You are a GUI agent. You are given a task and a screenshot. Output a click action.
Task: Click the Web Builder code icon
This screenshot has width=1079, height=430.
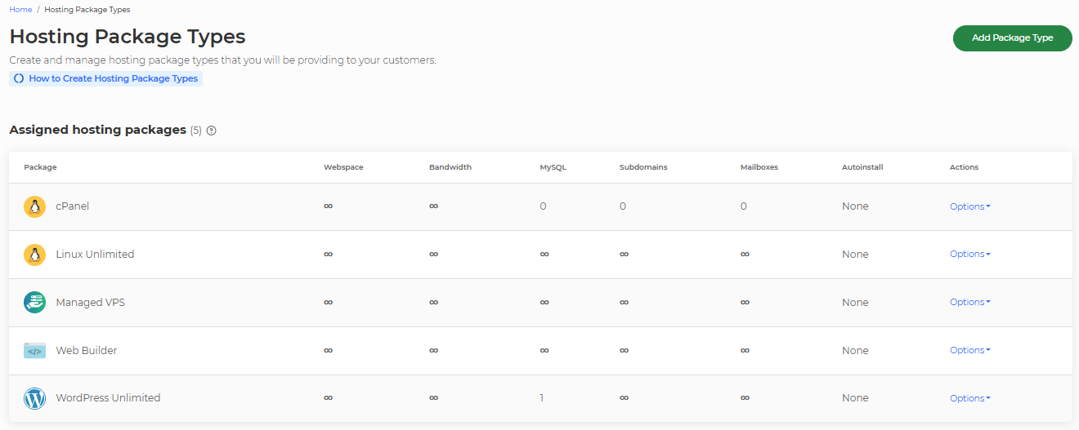pos(34,351)
